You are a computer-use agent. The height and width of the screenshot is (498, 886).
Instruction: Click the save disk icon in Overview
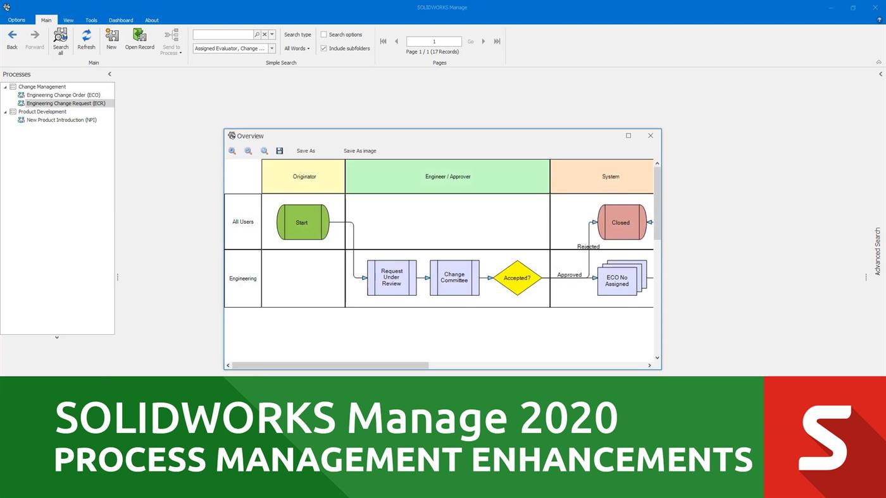(279, 150)
